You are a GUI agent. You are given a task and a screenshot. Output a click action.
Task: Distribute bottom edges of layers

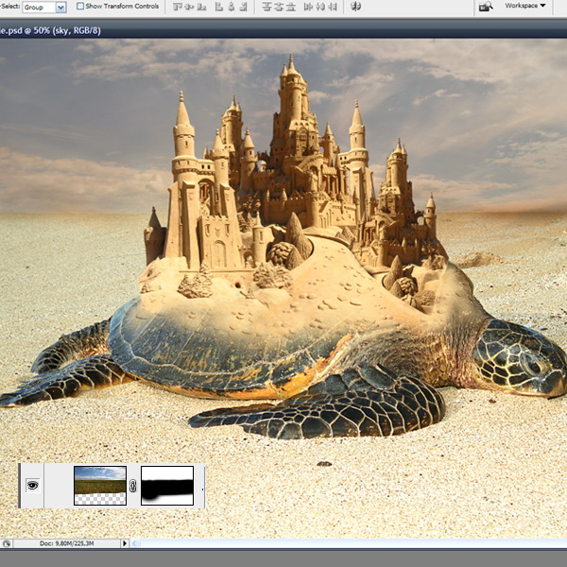point(291,7)
